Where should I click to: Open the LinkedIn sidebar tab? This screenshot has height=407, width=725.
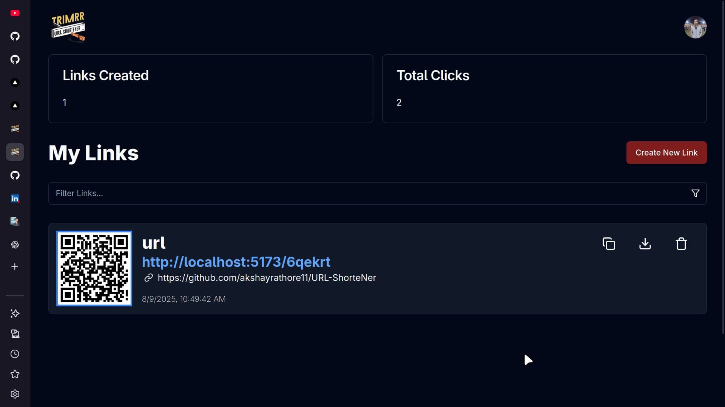tap(15, 199)
